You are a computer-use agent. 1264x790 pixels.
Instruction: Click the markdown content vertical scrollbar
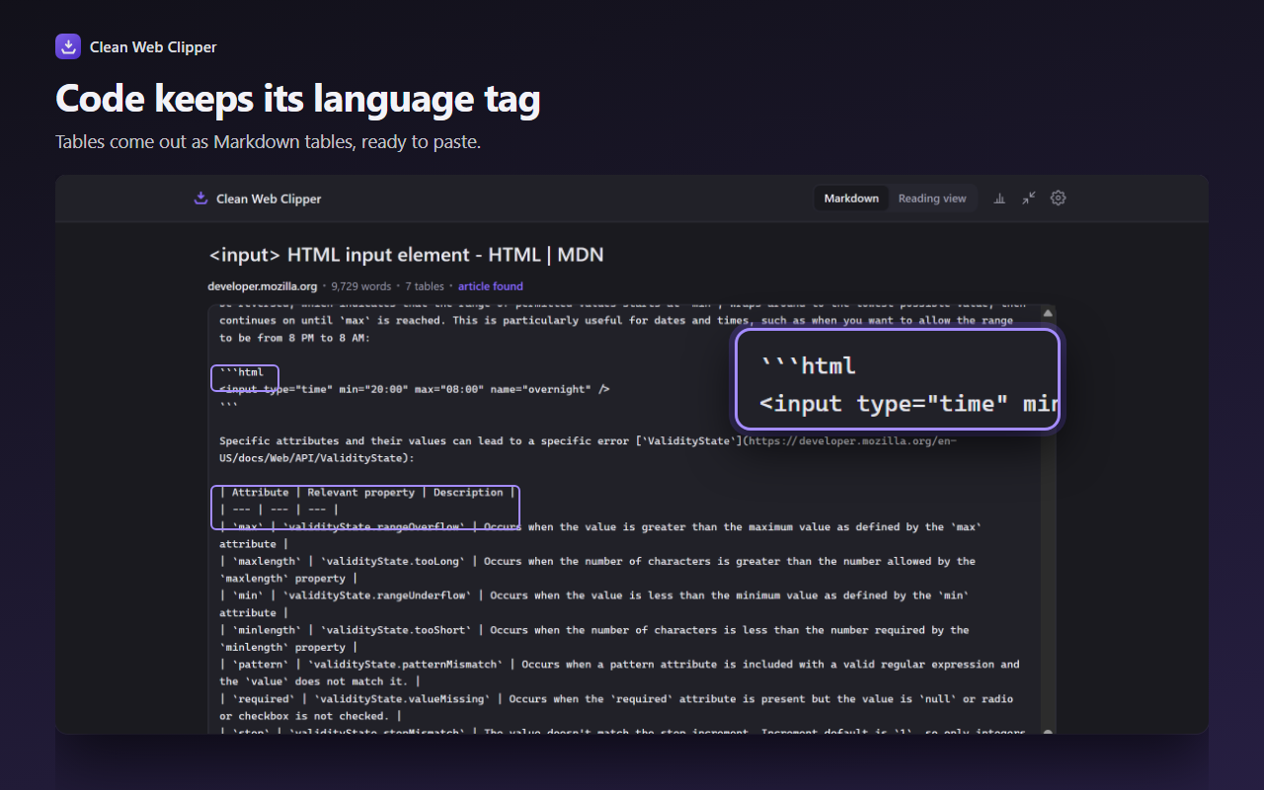click(x=1049, y=518)
